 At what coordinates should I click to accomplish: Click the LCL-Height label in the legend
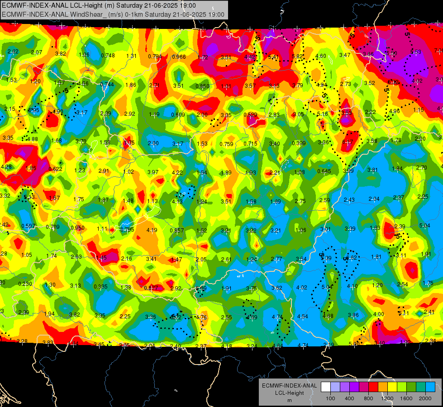(x=289, y=393)
